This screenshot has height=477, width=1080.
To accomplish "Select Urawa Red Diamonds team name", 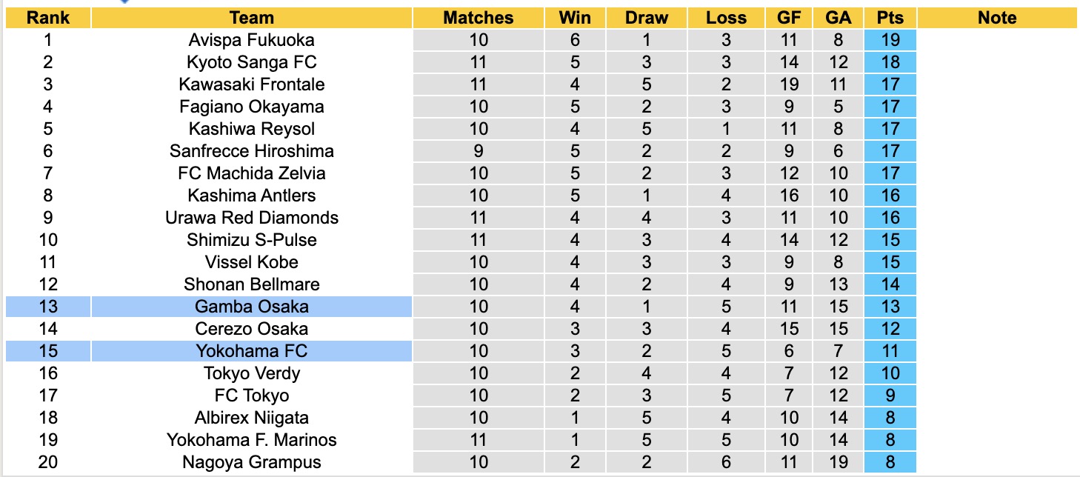I will (252, 218).
